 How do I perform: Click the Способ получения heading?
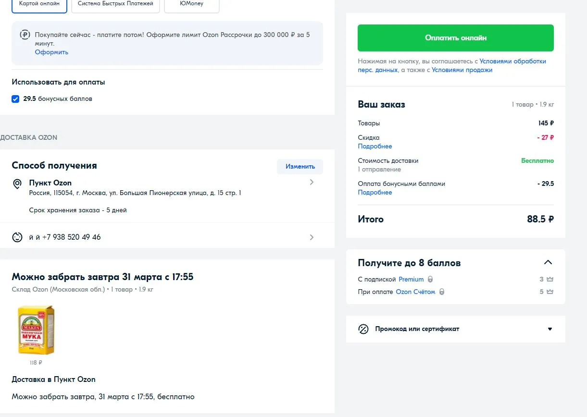pos(54,165)
